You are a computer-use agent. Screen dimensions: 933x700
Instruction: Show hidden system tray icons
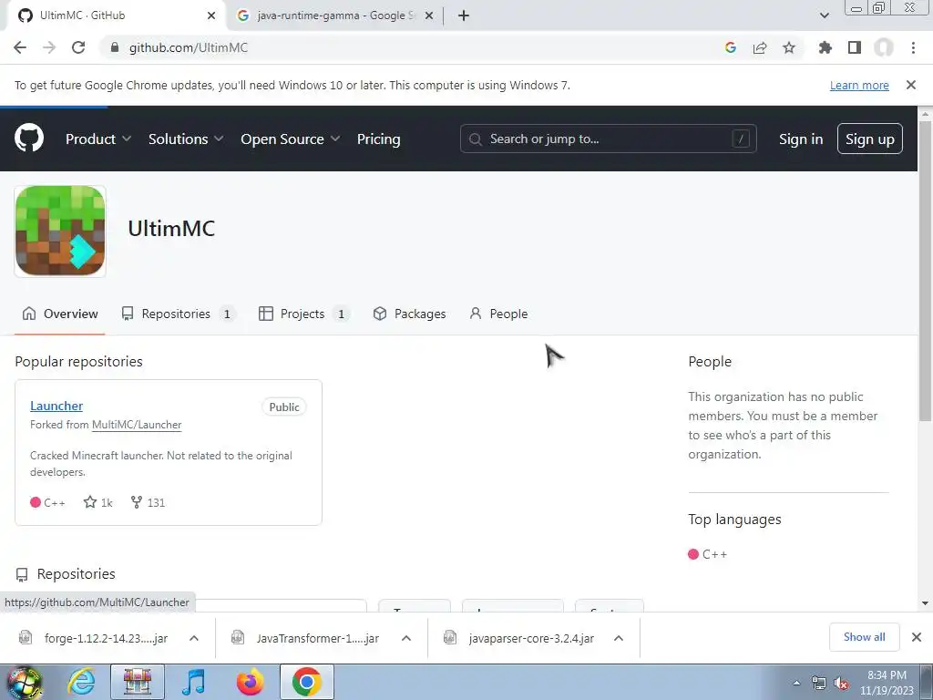coord(796,684)
